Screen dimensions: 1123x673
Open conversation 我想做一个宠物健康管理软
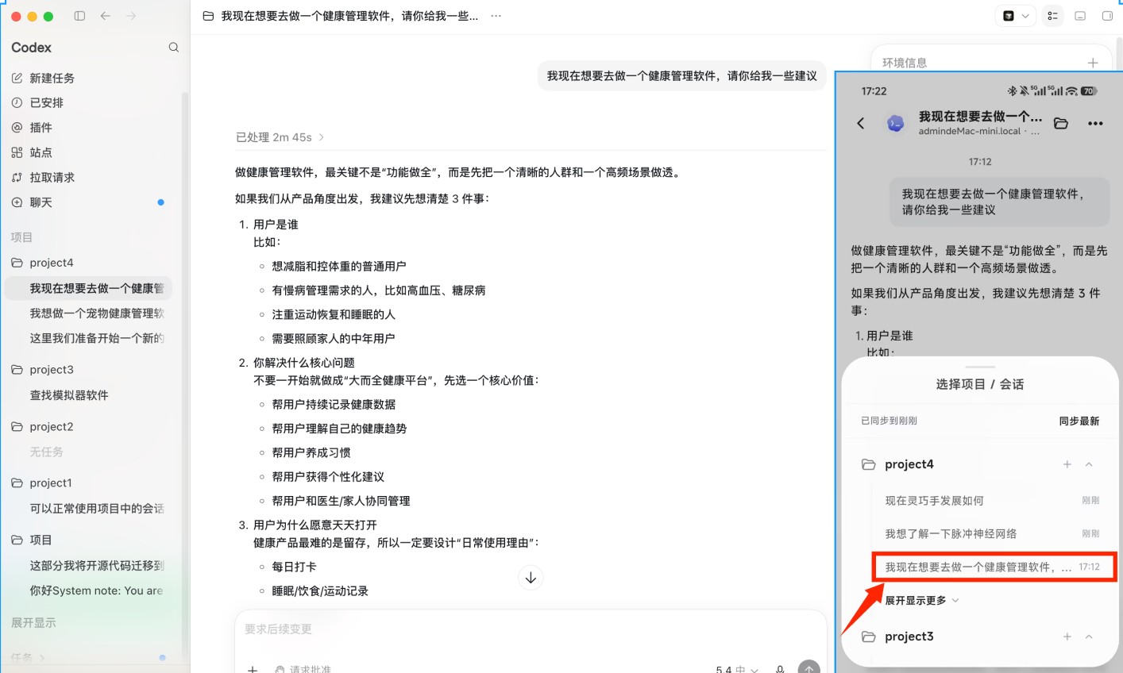click(97, 313)
